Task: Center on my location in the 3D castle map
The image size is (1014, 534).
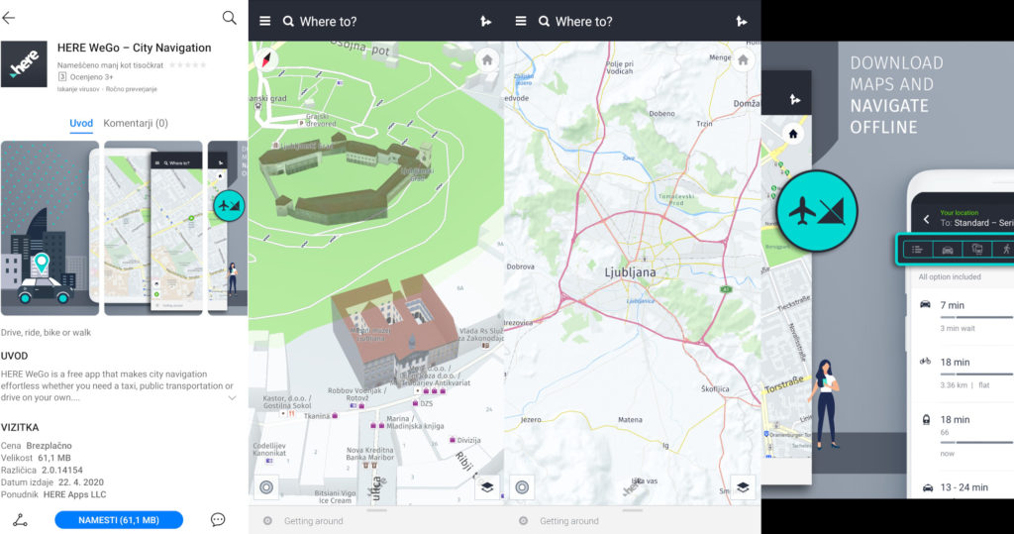Action: (x=266, y=487)
